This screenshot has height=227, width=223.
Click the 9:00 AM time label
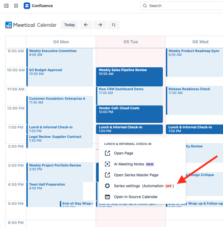pyautogui.click(x=16, y=51)
